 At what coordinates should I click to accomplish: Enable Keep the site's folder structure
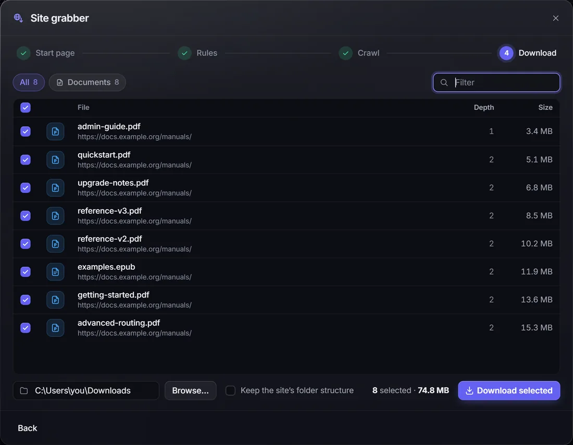click(231, 390)
